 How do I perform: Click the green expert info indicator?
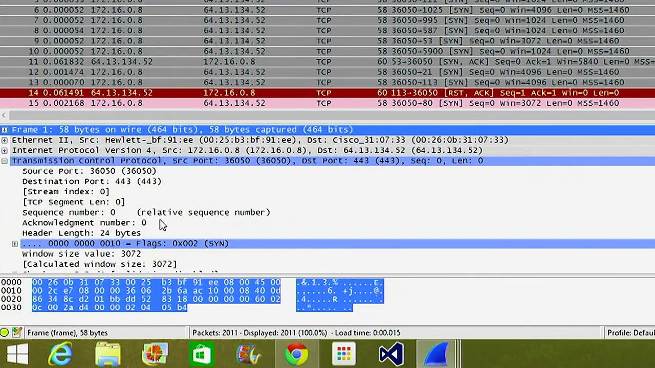5,333
